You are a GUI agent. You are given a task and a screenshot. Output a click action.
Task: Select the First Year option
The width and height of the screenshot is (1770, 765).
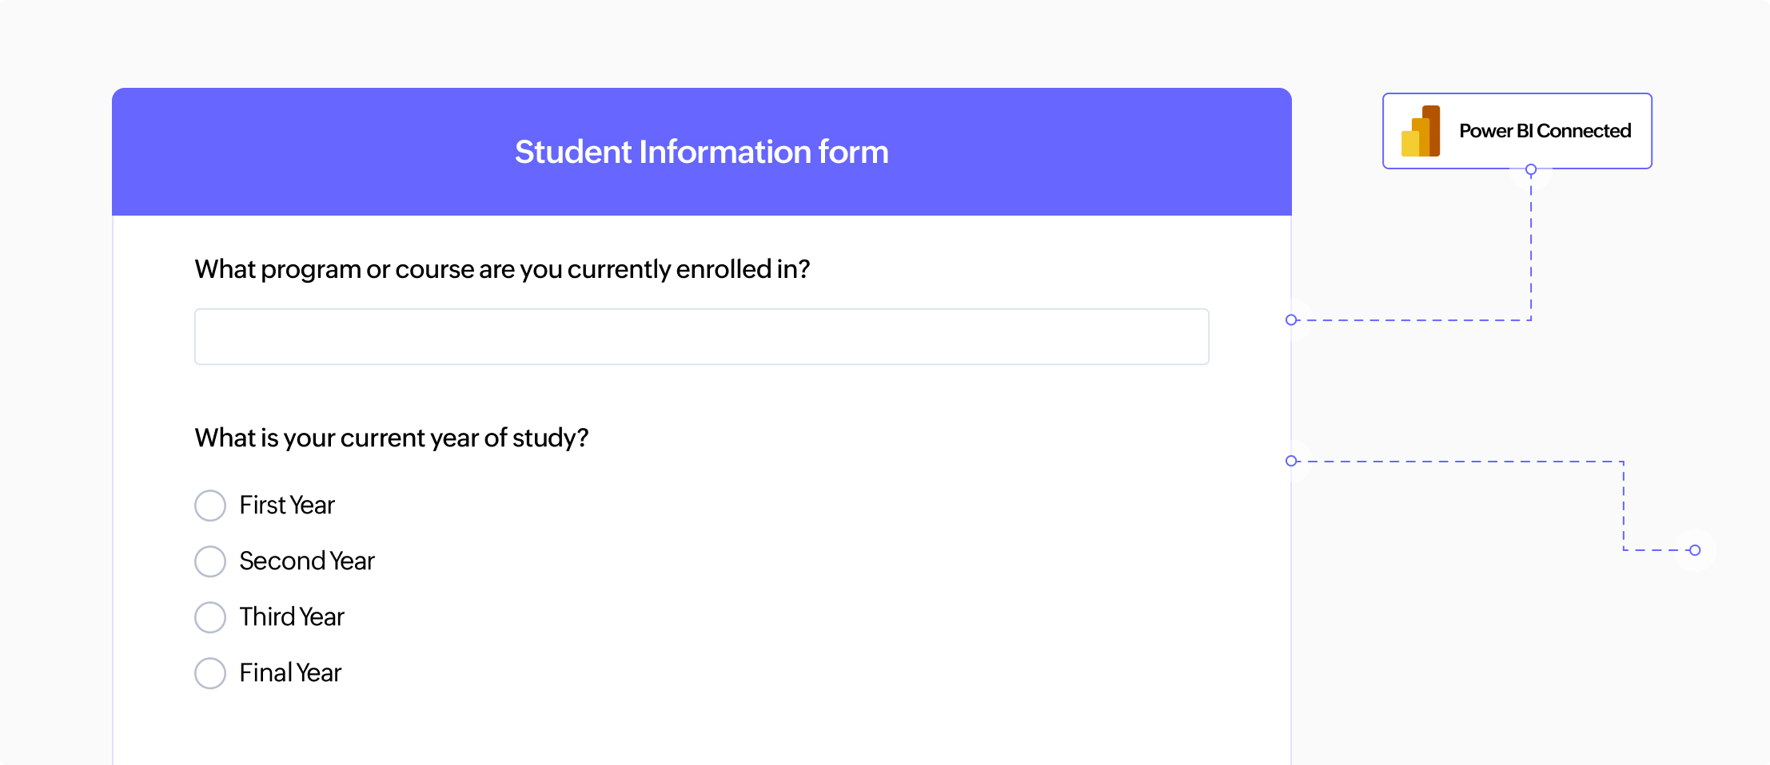[x=210, y=505]
